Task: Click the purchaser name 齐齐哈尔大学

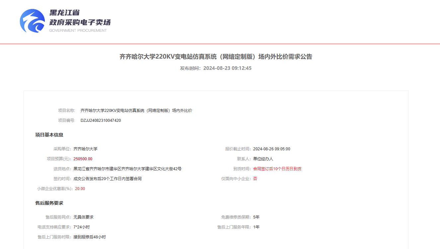Action: pos(85,149)
